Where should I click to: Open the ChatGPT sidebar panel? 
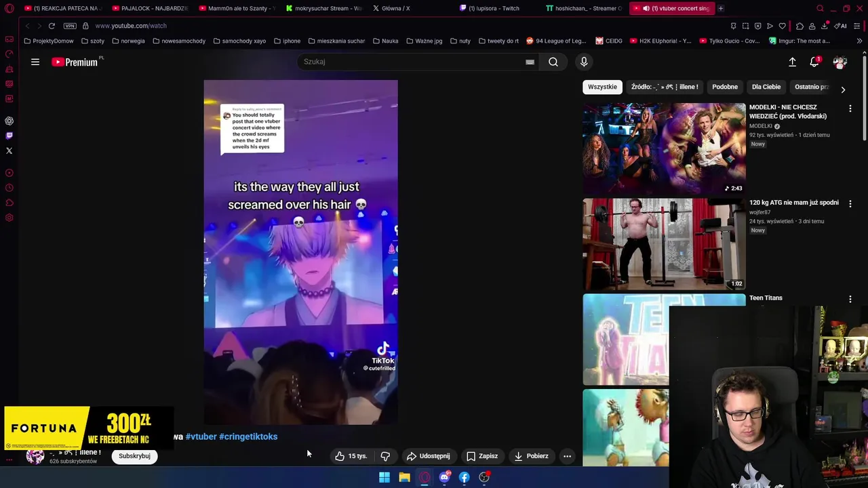(x=9, y=121)
